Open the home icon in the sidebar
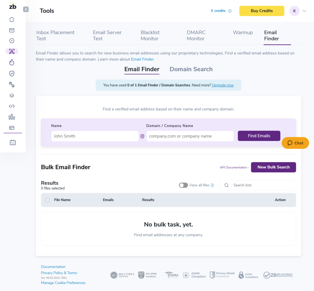Screen dimensions: 314x291 (x=12, y=20)
